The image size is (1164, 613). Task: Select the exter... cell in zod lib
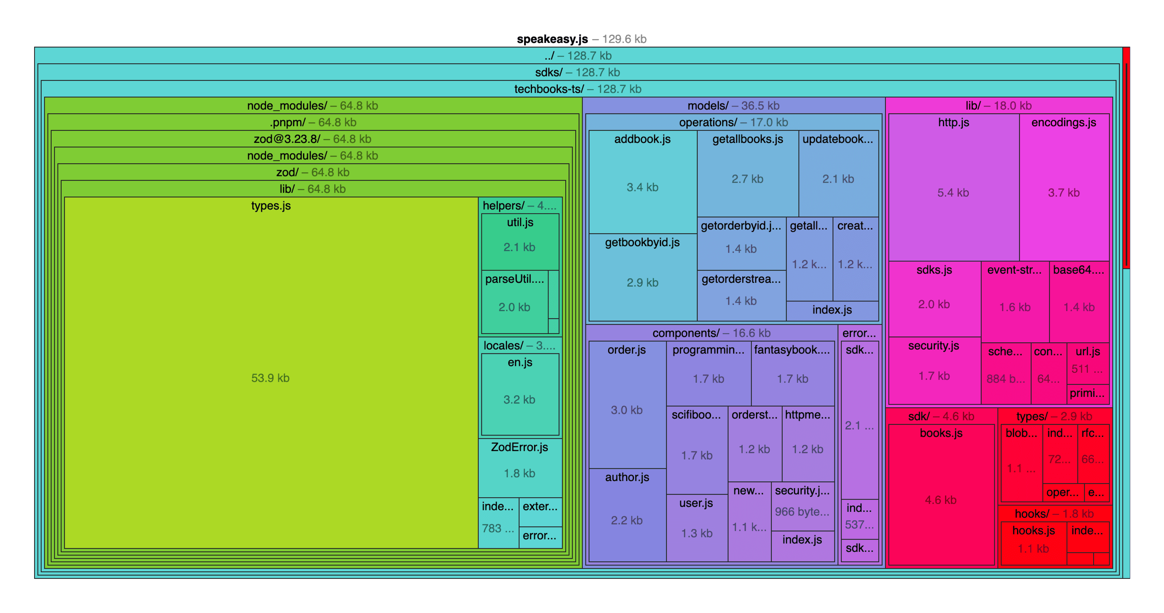[x=540, y=512]
